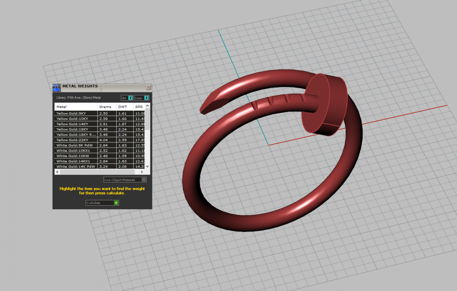
Task: Click the green Calculate arrow icon
Action: [117, 203]
